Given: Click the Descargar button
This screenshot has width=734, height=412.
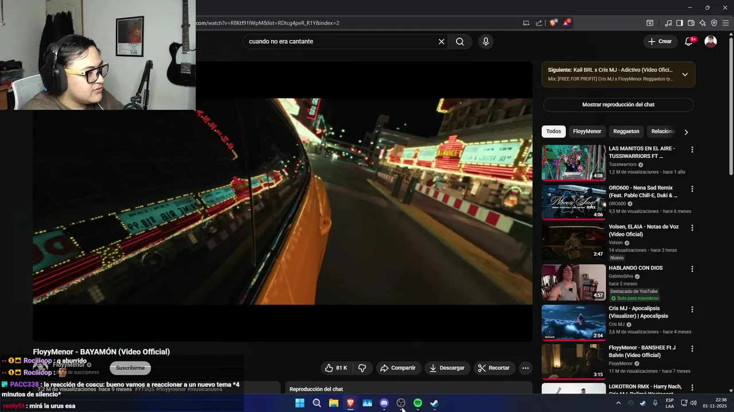Looking at the screenshot, I should pos(447,368).
